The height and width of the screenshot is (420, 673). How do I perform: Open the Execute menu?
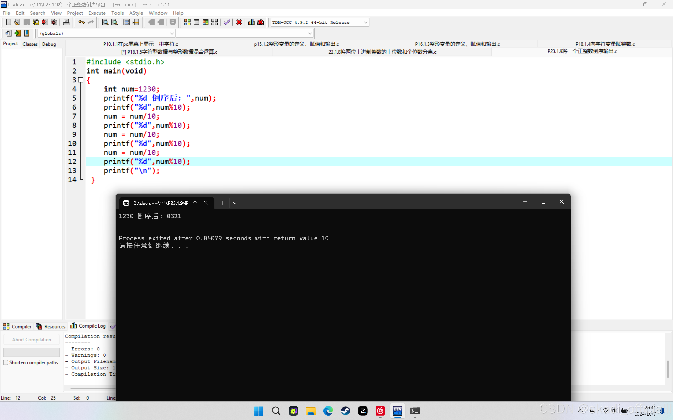point(97,13)
